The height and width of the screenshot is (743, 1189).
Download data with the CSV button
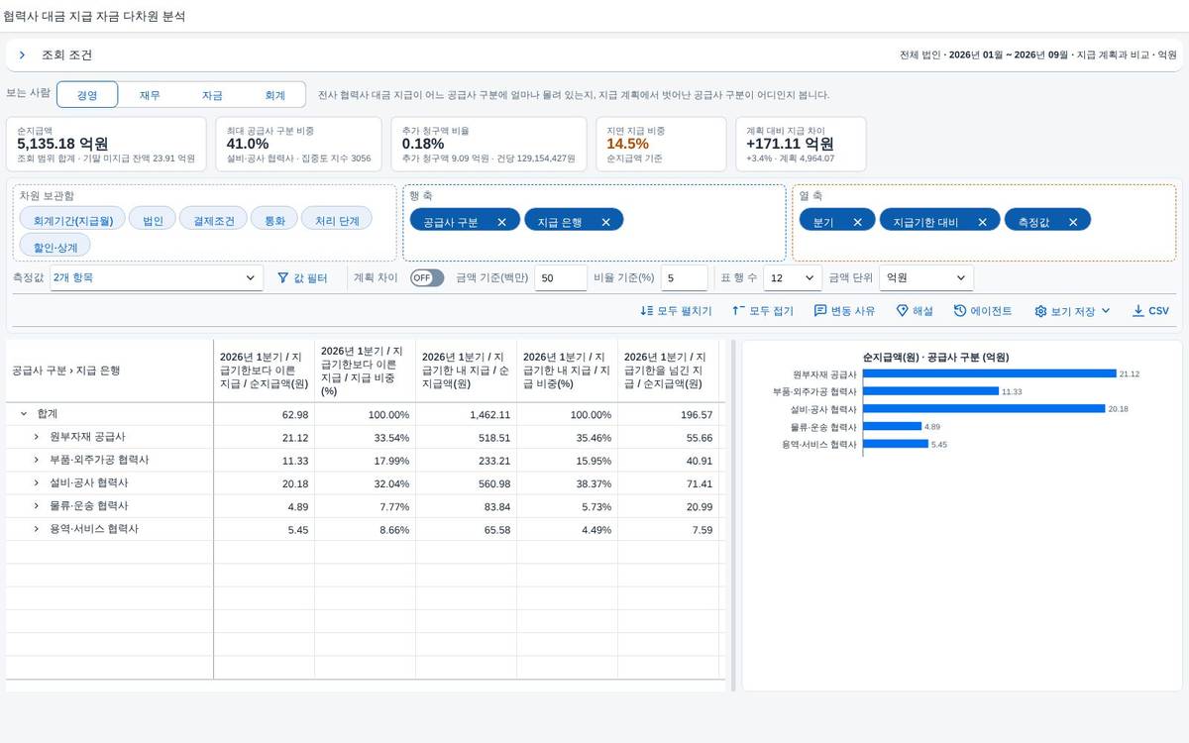pos(1150,311)
